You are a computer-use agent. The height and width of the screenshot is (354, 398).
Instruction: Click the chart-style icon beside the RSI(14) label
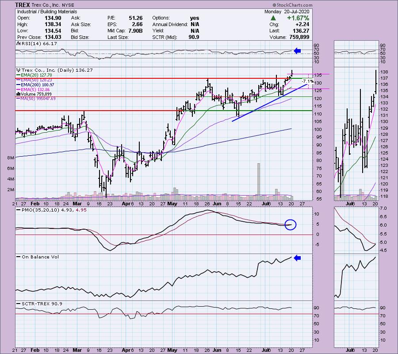click(x=18, y=44)
